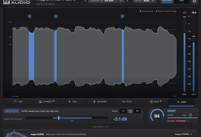The height and width of the screenshot is (137, 201).
Task: Go to previous comparison genre arrow
Action: tap(85, 1)
